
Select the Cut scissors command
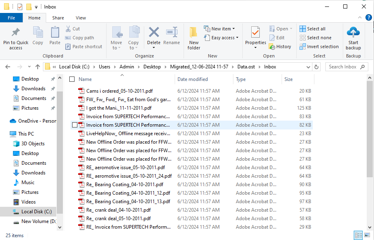click(73, 29)
